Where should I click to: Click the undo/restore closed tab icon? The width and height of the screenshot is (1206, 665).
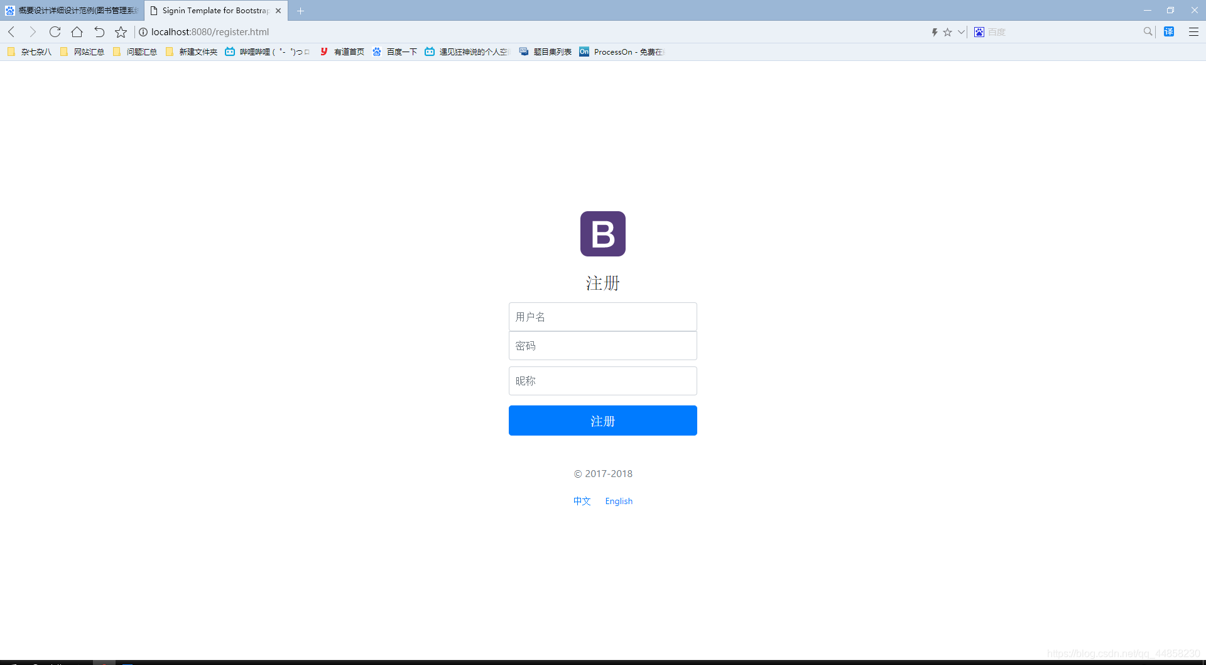point(99,32)
